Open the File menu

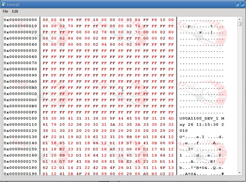(x=5, y=11)
